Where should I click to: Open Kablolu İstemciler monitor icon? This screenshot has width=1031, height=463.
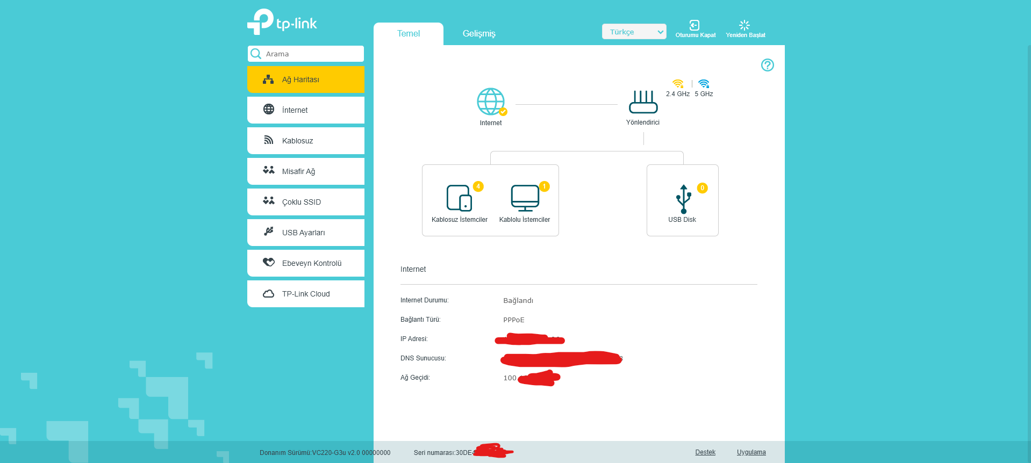pos(525,198)
